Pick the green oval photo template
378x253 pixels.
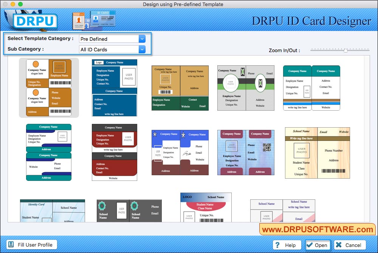pos(246,88)
